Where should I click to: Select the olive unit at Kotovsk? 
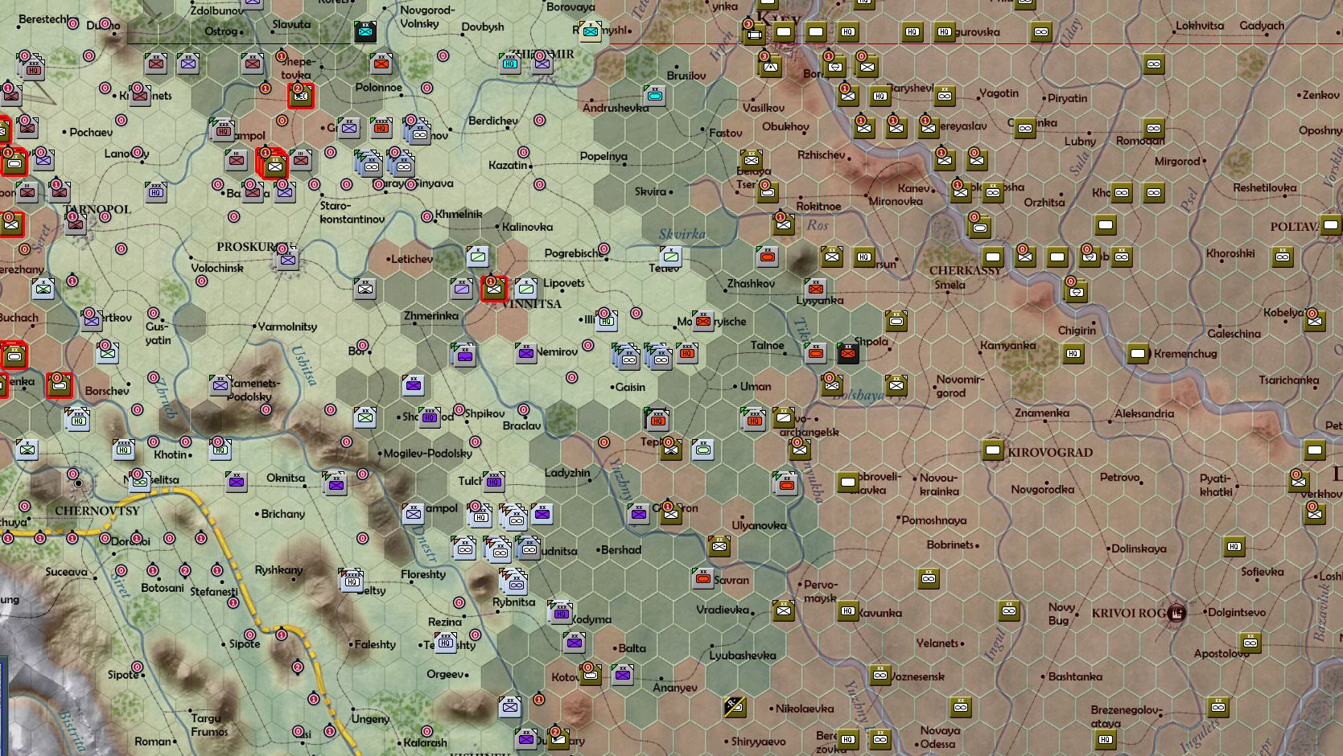coord(590,675)
